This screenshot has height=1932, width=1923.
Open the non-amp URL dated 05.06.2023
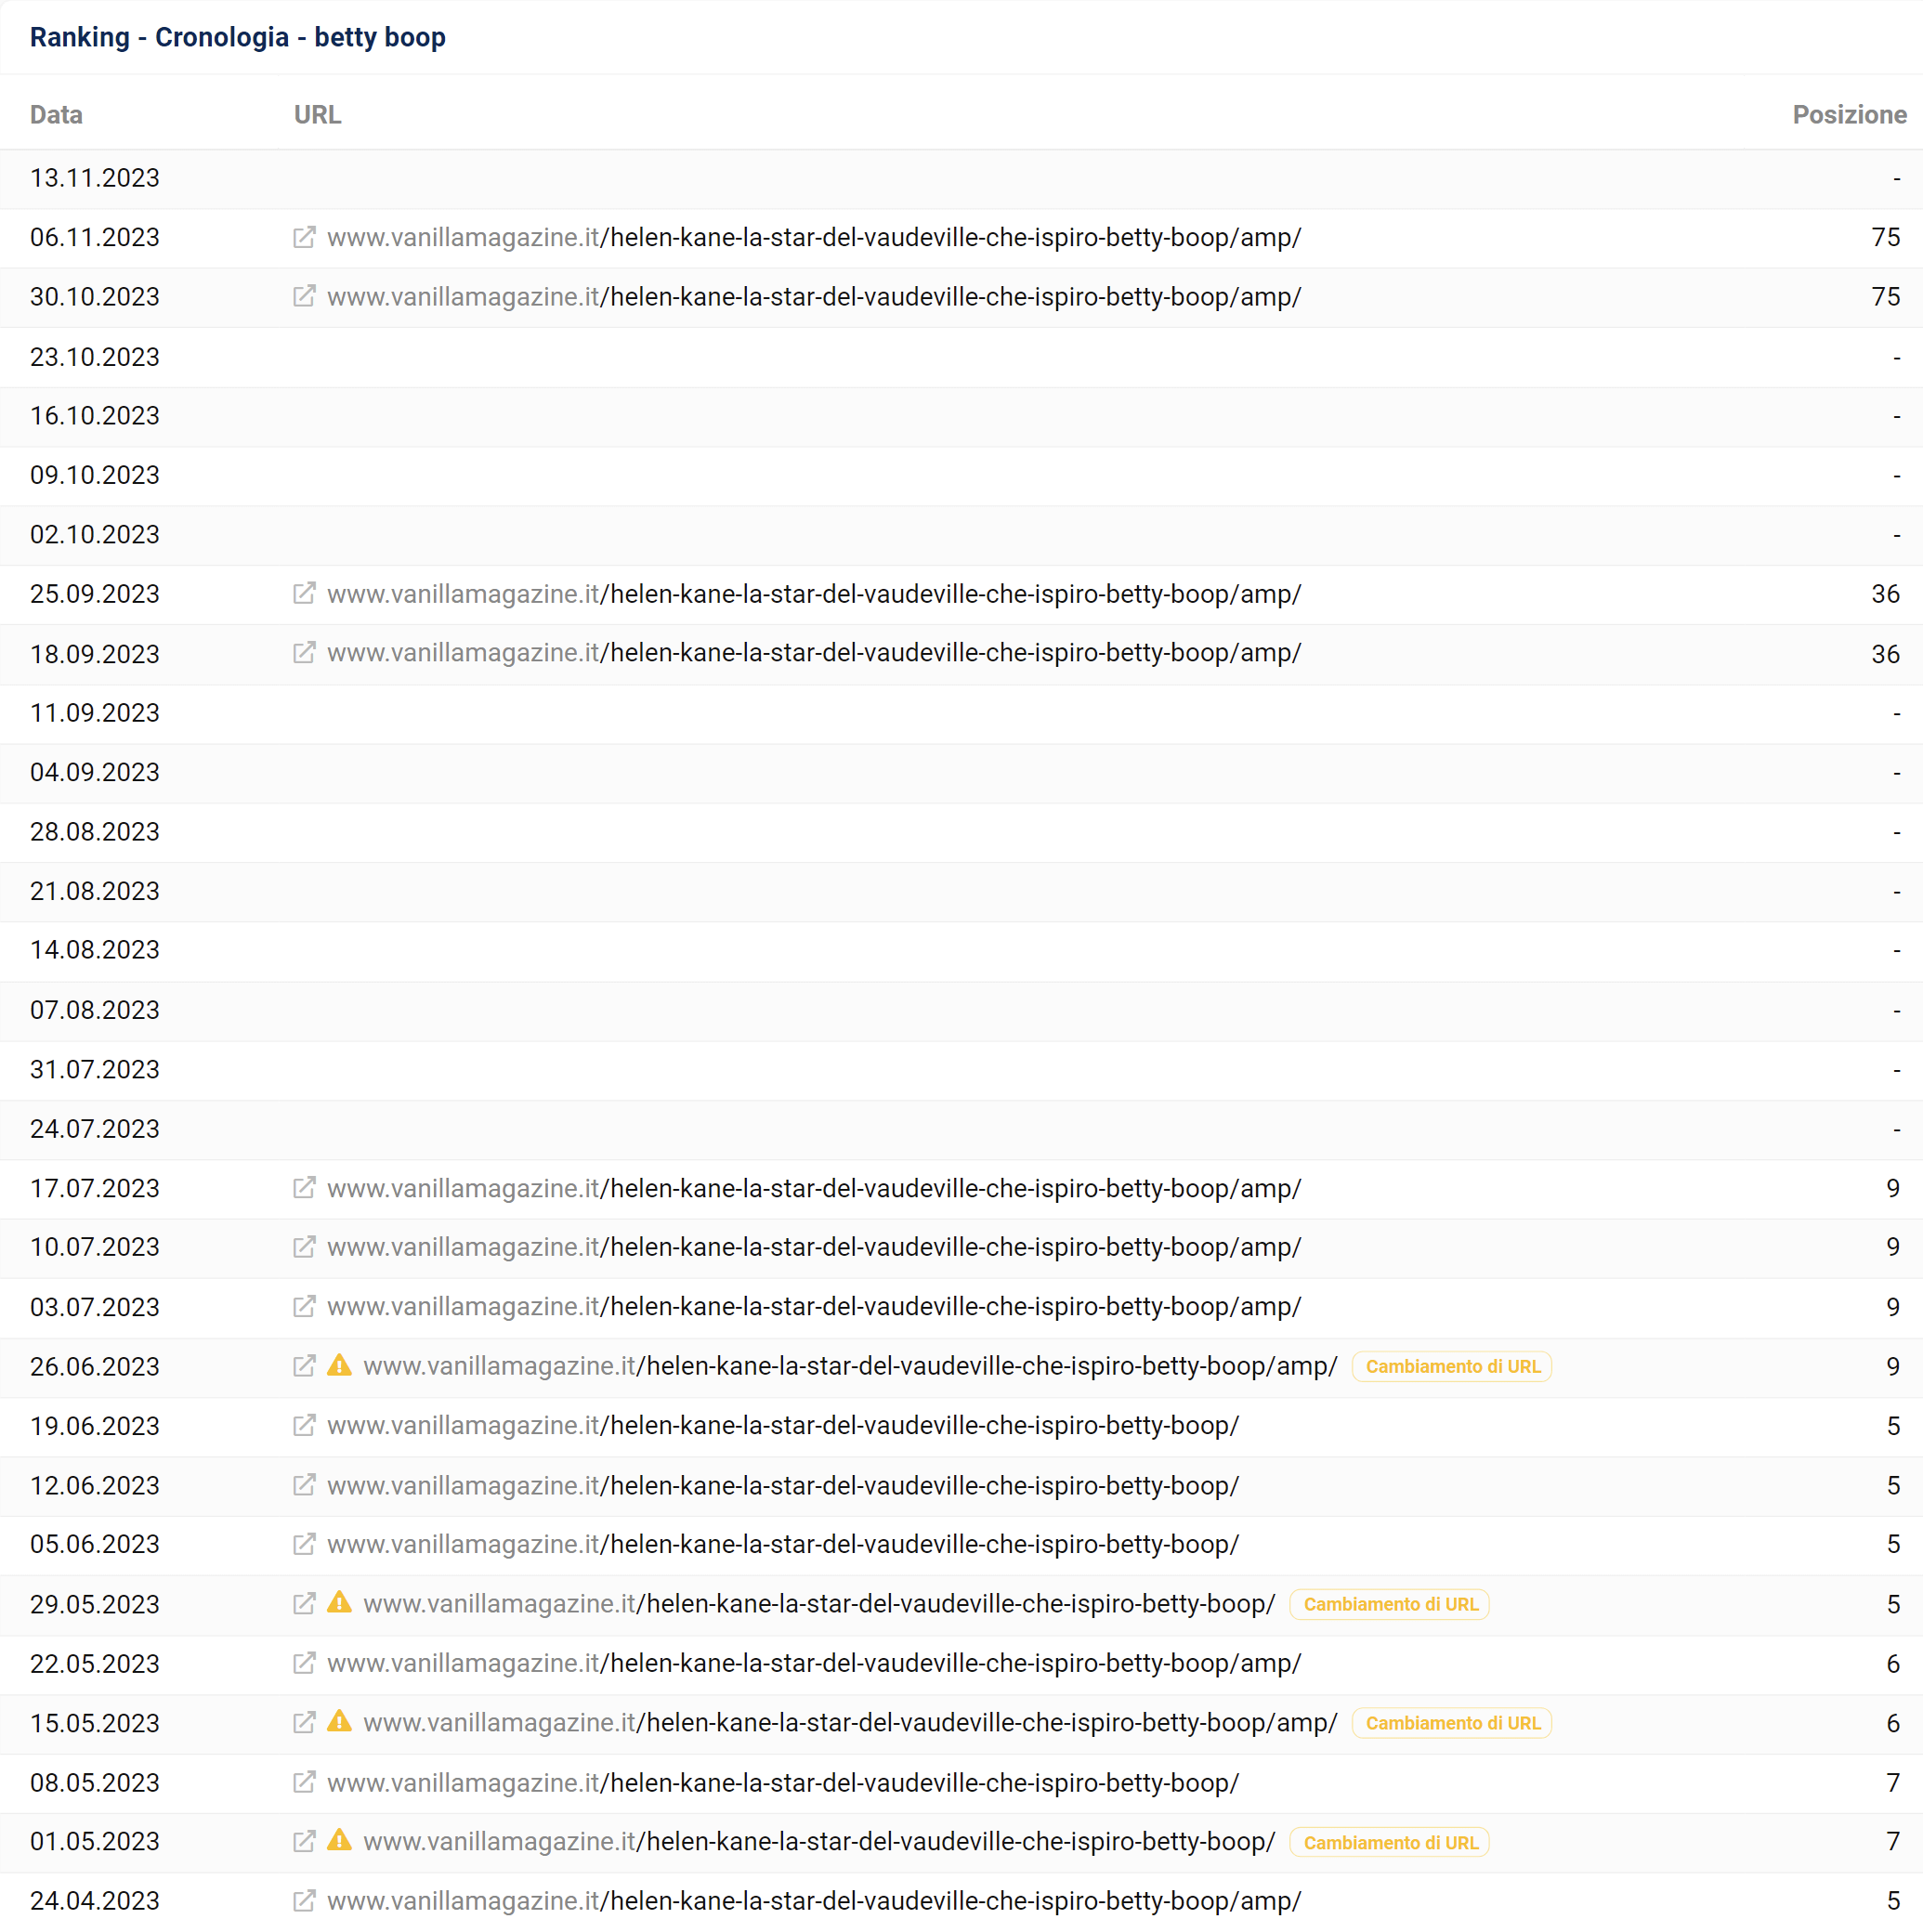783,1544
